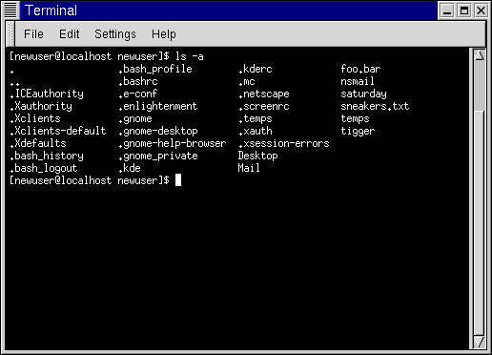Click the sneakers.txt filename in the listing
This screenshot has height=355, width=492.
tap(375, 106)
